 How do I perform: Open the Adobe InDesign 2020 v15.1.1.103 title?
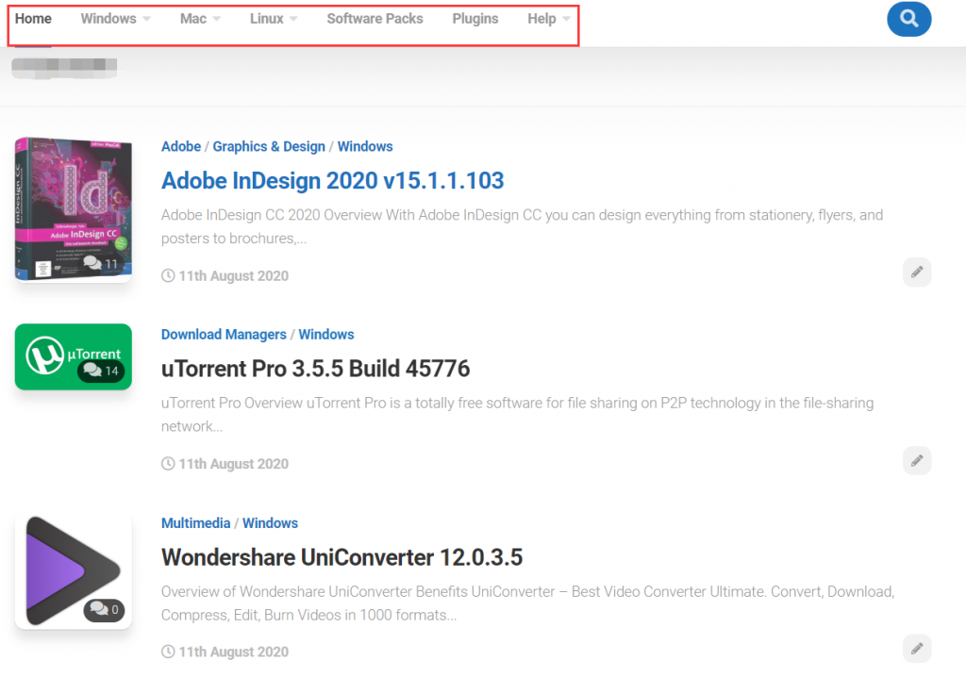[333, 180]
